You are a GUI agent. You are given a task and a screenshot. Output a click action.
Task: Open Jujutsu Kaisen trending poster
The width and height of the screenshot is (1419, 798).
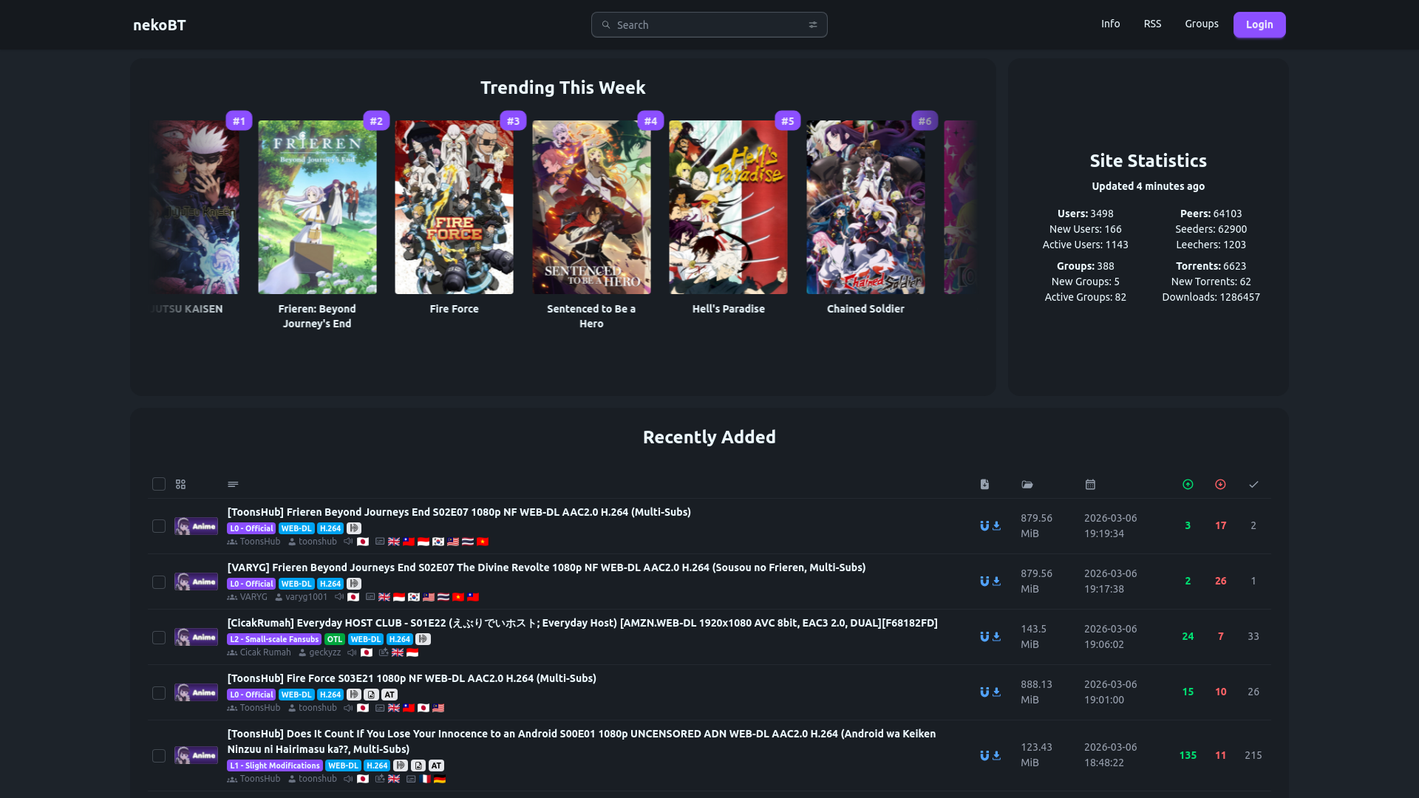click(x=194, y=208)
